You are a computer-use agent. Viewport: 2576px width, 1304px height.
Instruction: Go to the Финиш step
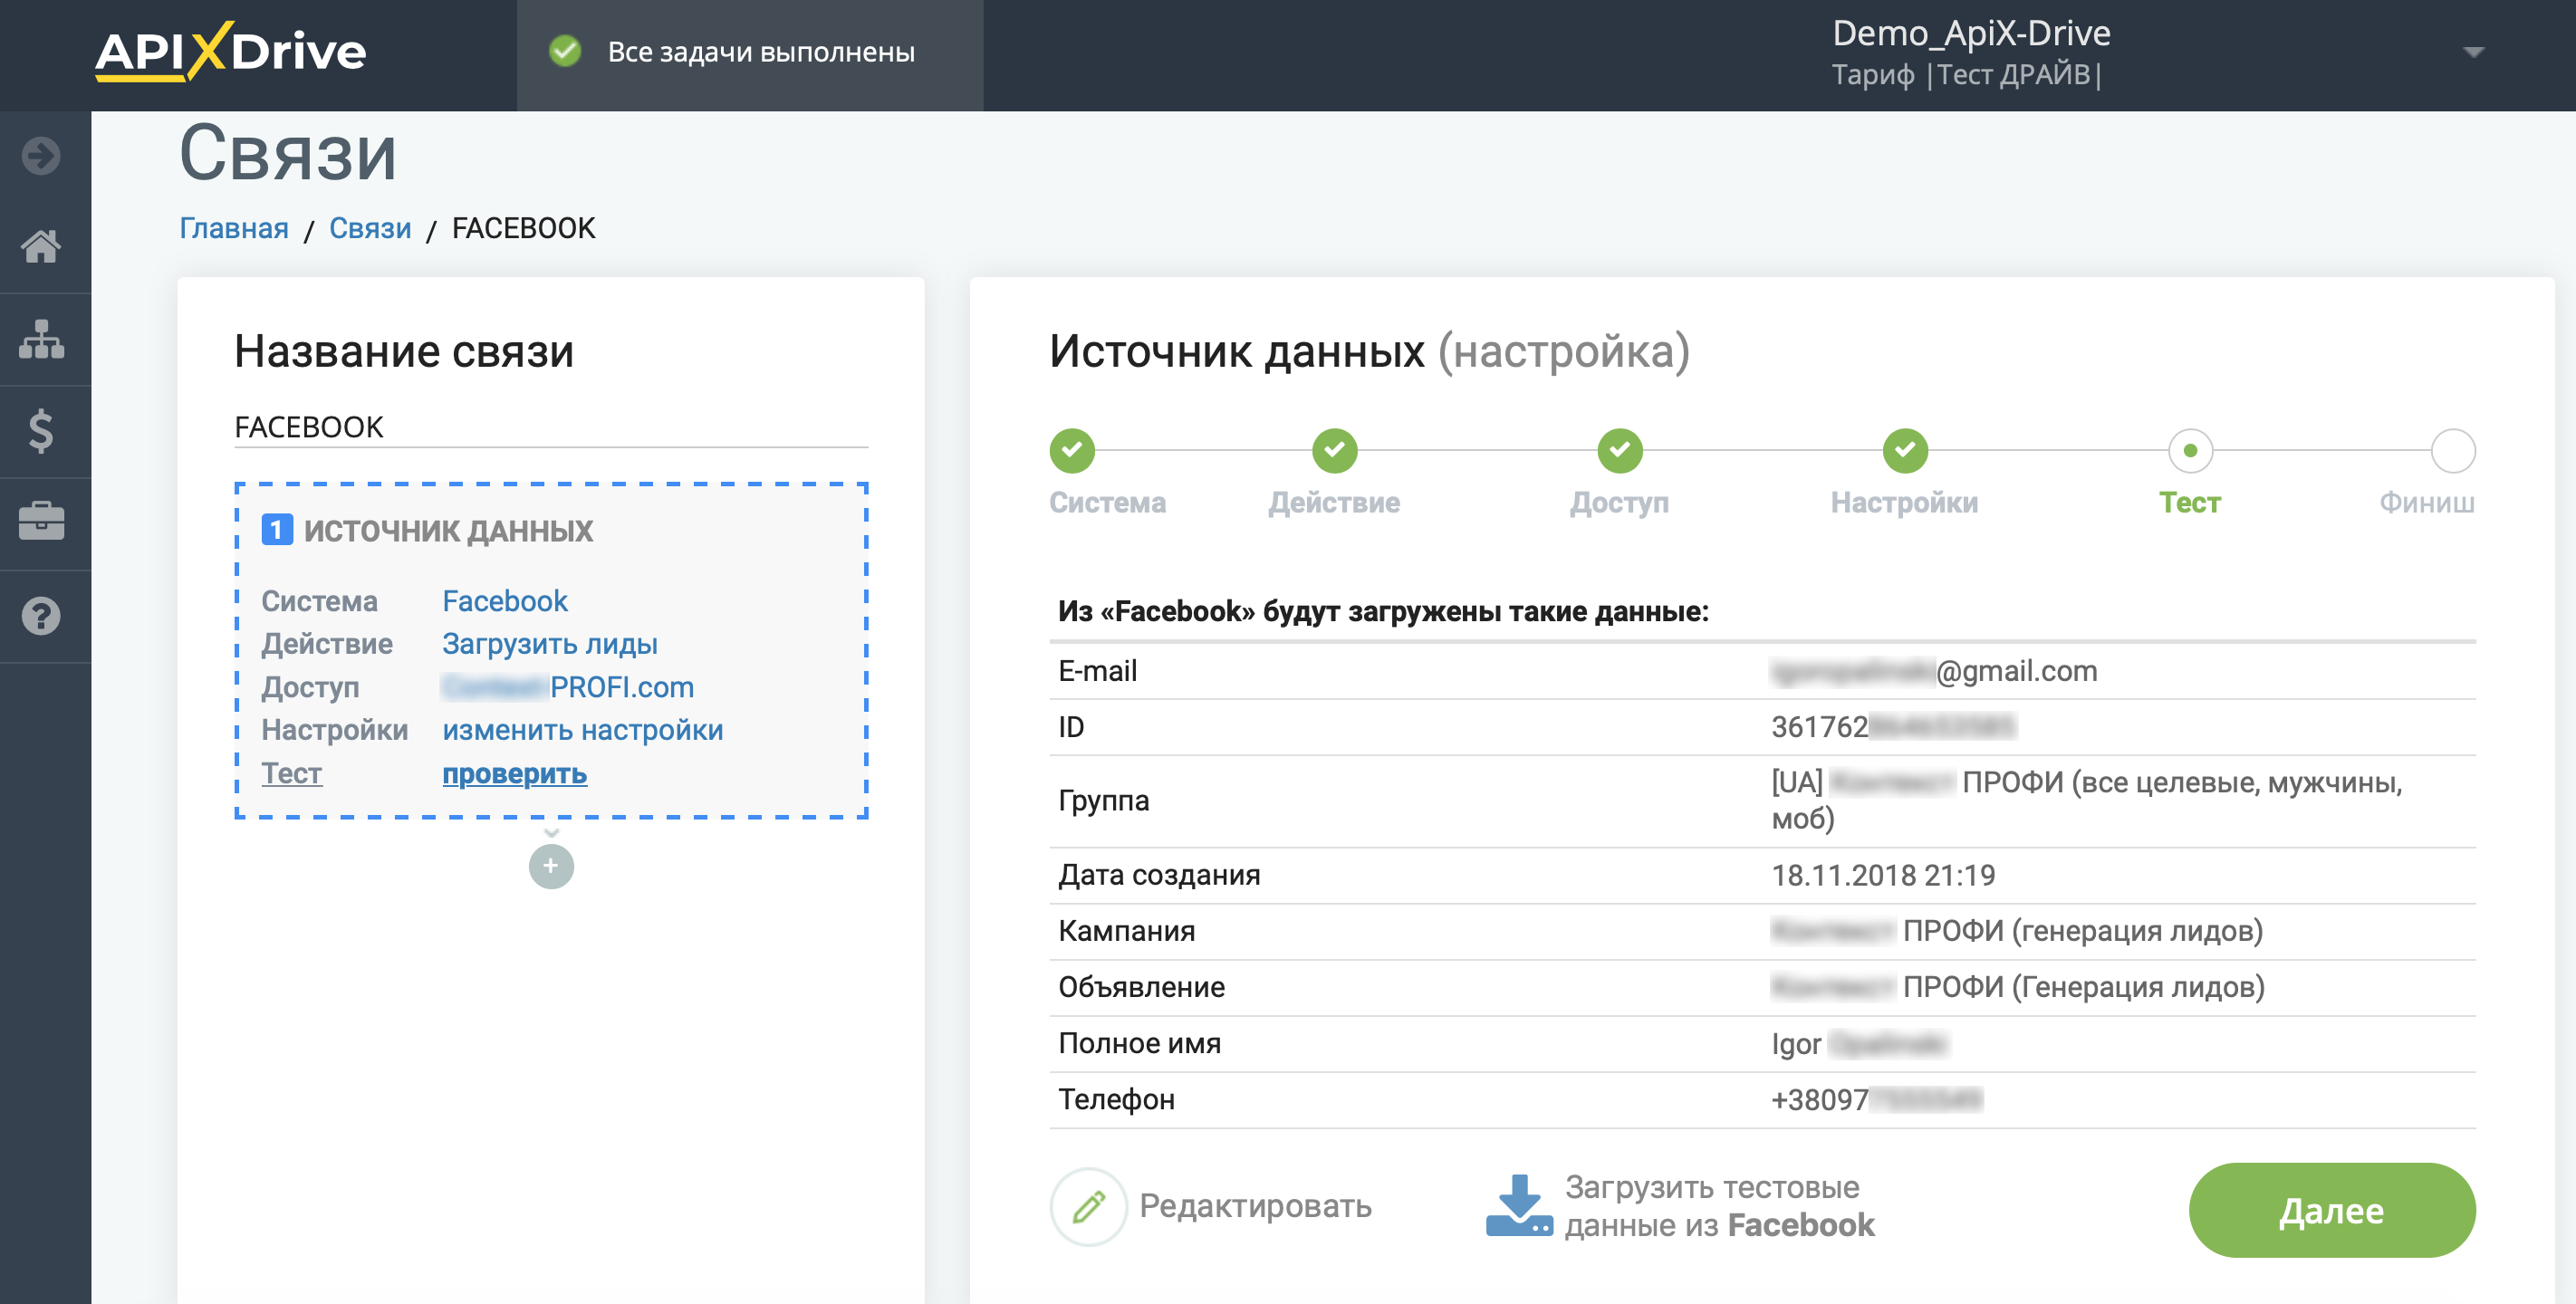pos(2427,502)
